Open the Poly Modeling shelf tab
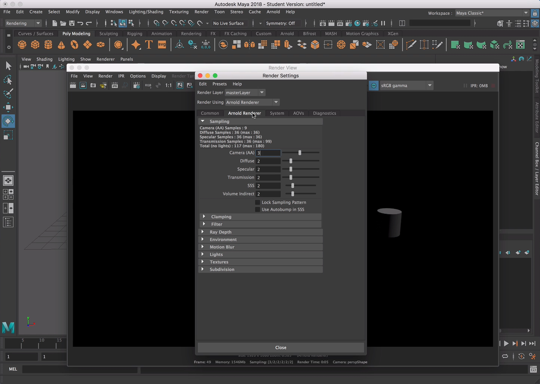Screen dimensions: 540x384 click(x=76, y=34)
